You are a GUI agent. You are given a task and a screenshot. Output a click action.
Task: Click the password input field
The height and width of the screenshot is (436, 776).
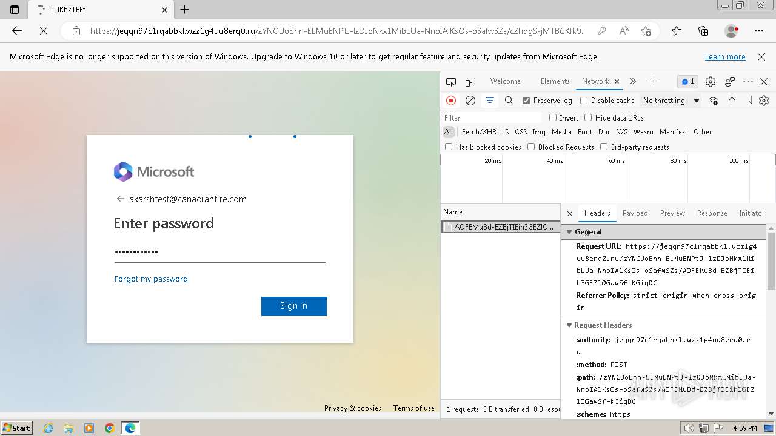219,252
